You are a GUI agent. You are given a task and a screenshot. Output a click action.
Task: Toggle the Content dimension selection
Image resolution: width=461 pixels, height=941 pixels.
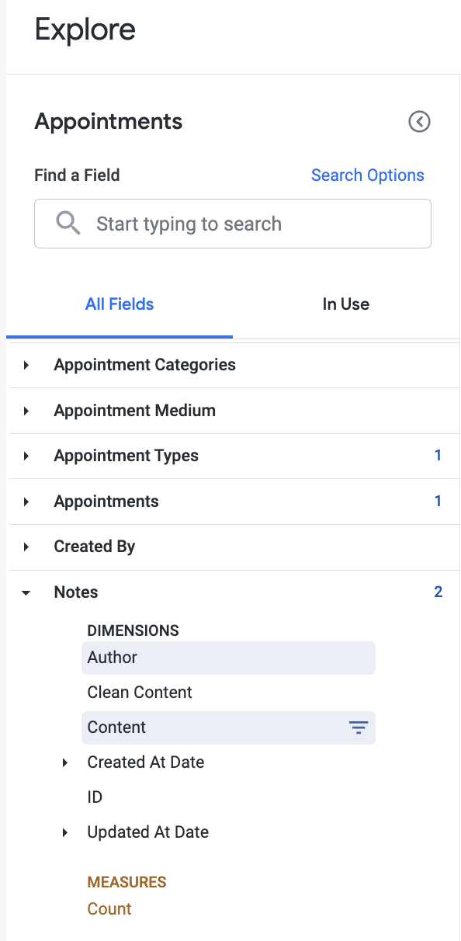click(228, 727)
